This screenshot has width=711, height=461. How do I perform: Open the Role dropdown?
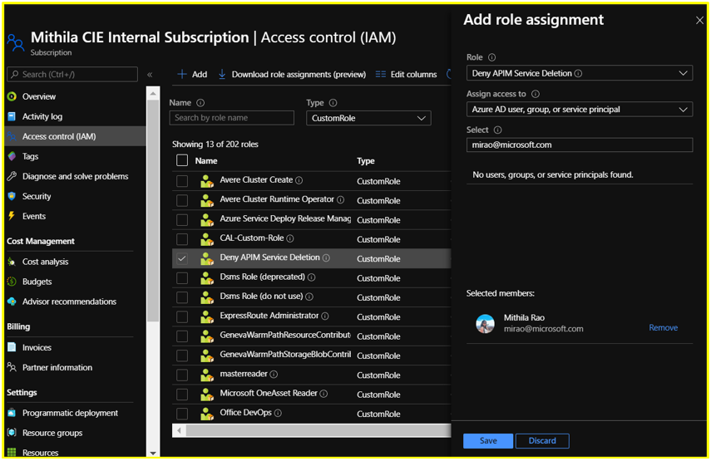(579, 73)
